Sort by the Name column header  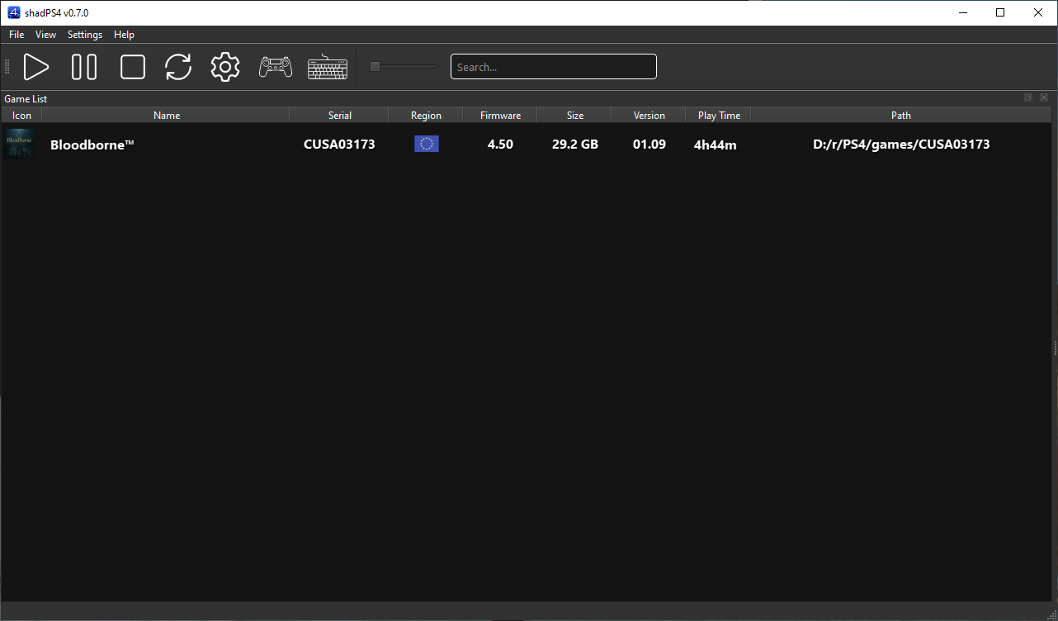click(166, 116)
